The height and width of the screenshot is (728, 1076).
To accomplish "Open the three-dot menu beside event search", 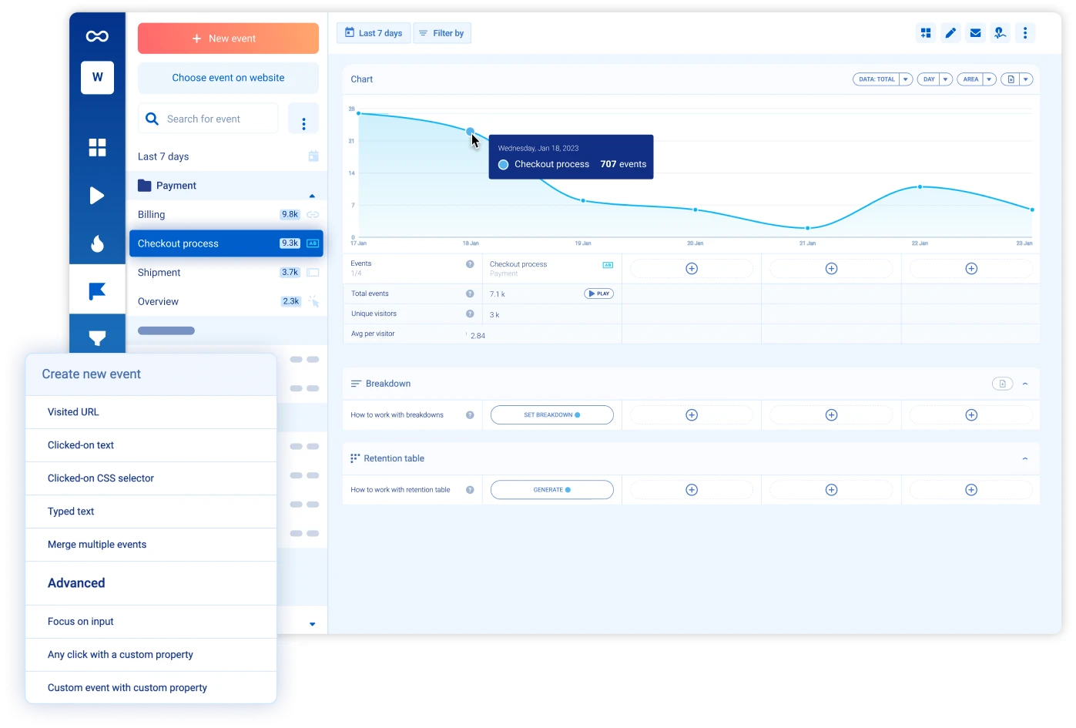I will coord(303,123).
